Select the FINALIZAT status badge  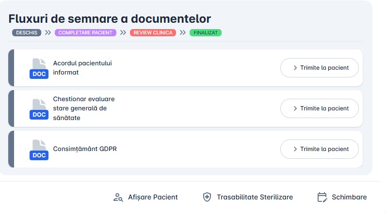click(x=206, y=32)
